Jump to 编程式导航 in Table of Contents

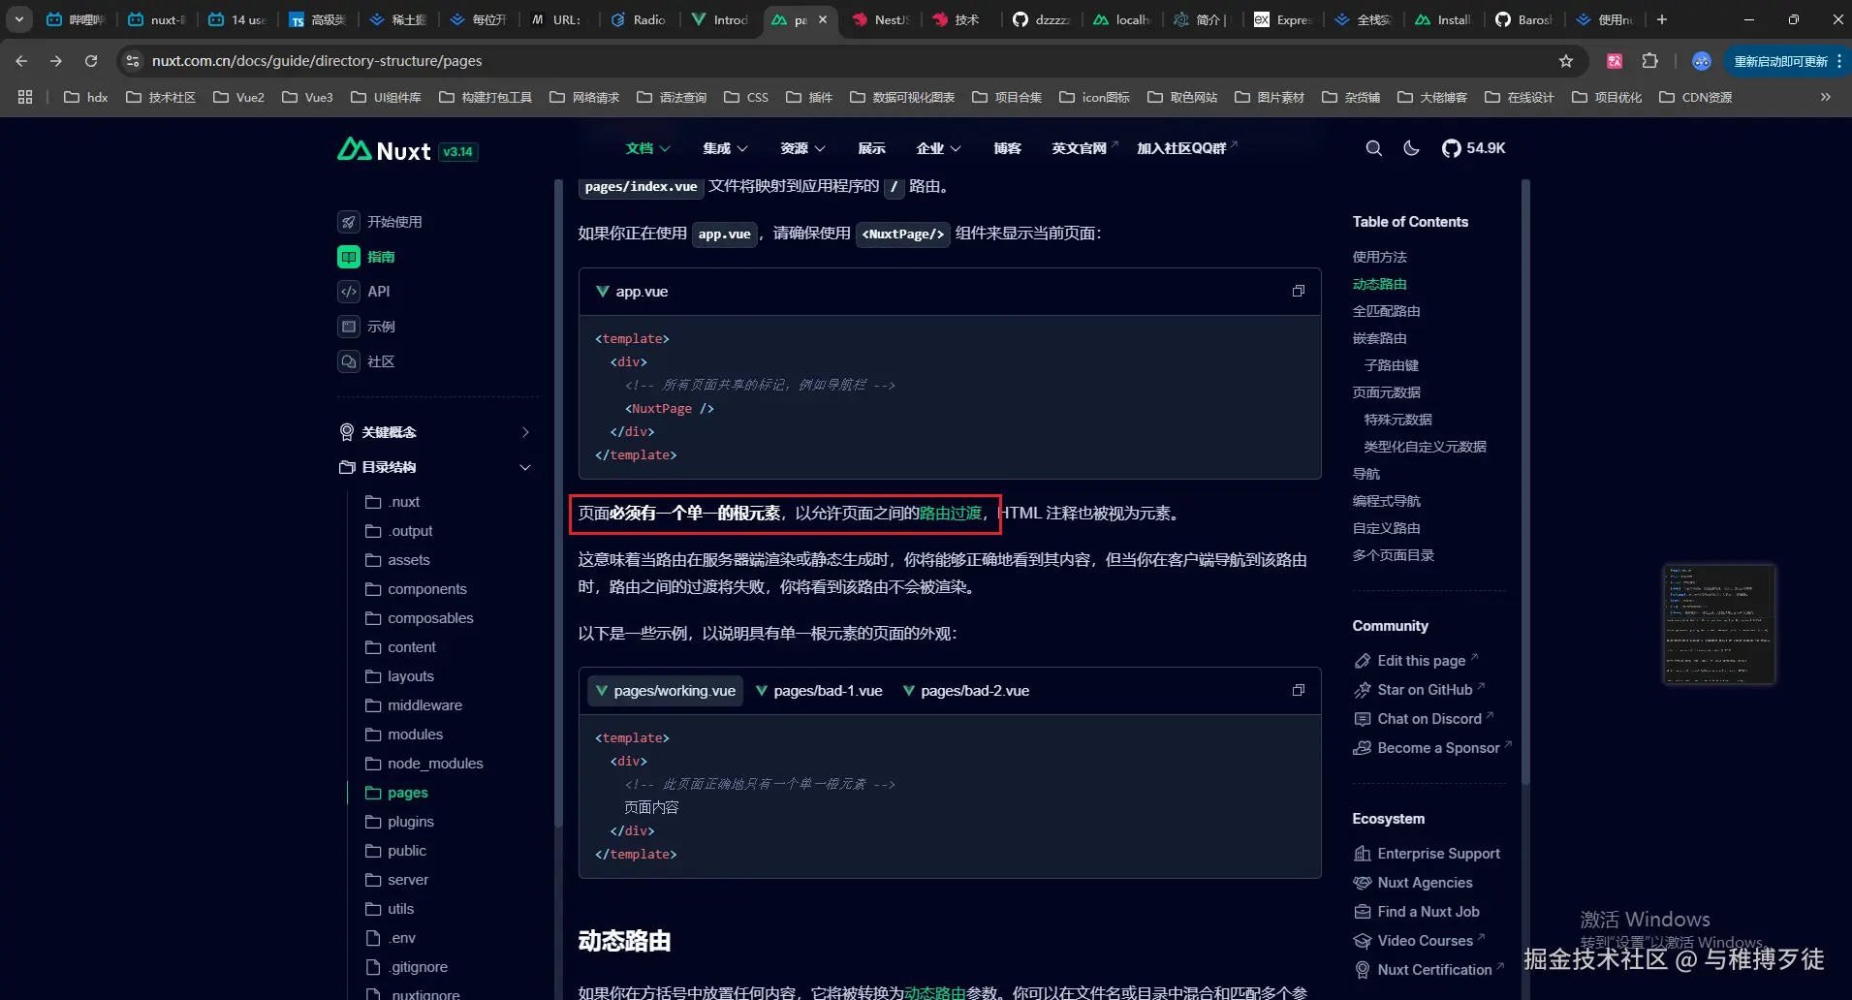[x=1386, y=501]
